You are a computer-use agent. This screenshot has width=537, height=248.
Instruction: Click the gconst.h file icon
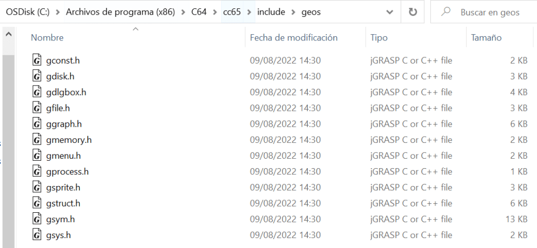pyautogui.click(x=37, y=60)
